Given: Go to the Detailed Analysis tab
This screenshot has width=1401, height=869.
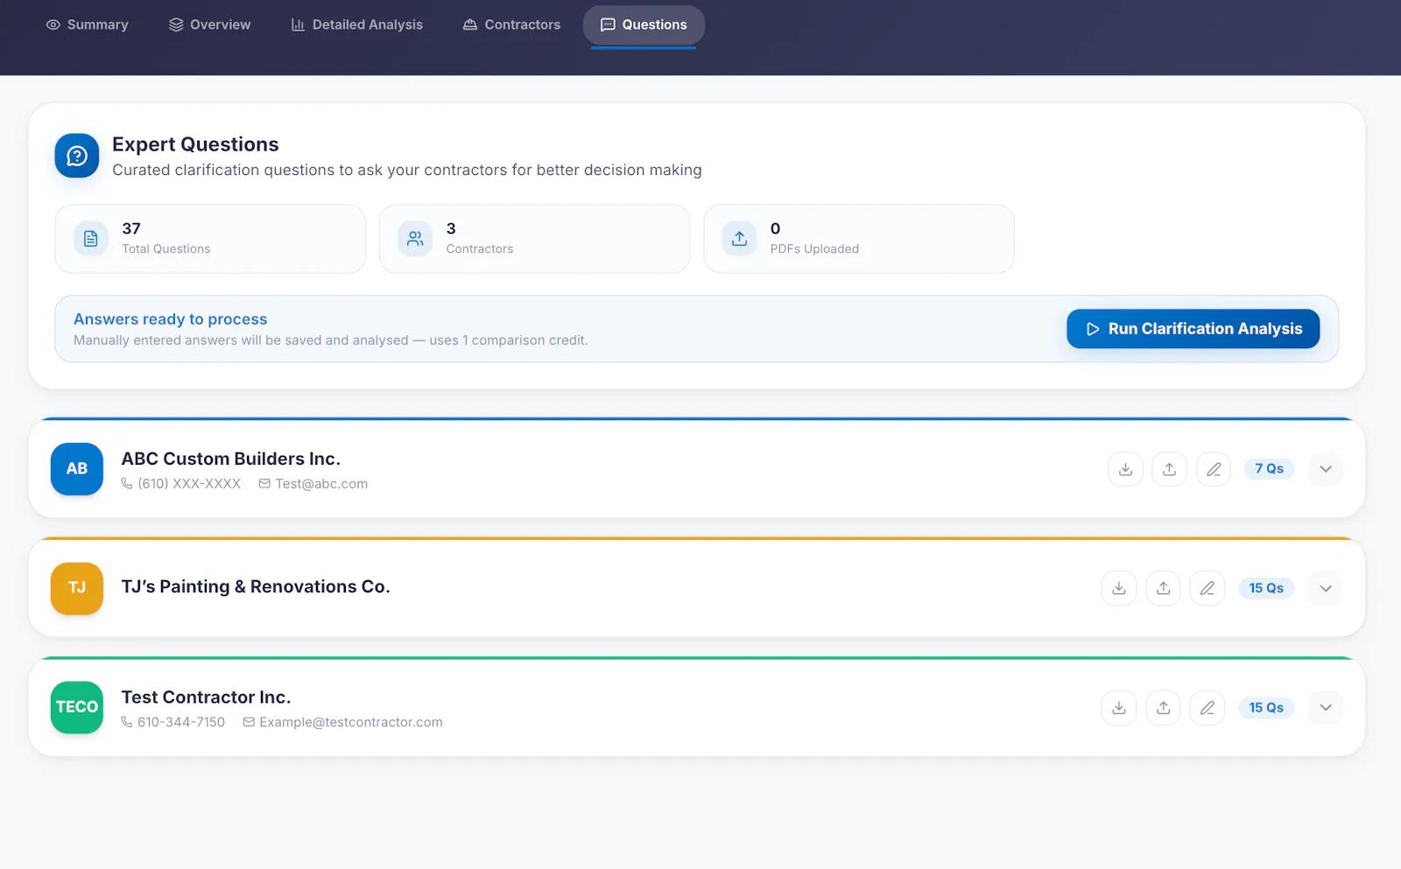Looking at the screenshot, I should point(356,25).
